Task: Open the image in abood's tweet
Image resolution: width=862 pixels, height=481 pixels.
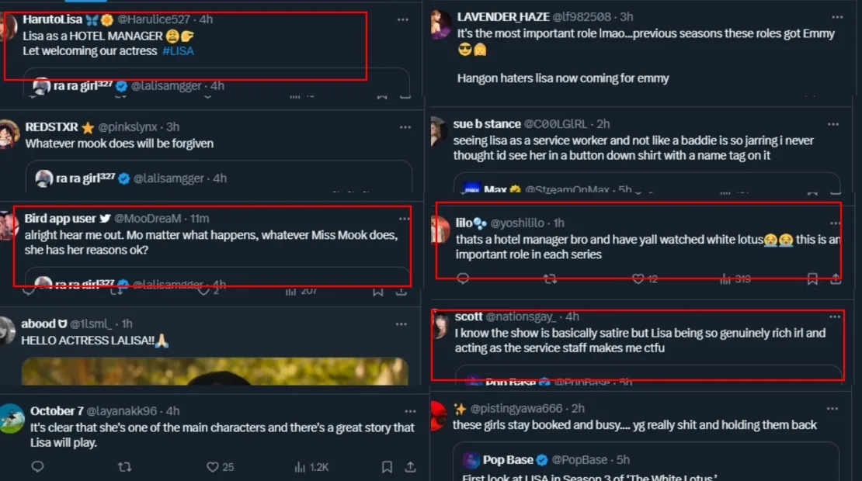Action: 214,372
